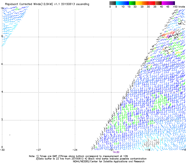Click the green barbs at top-left swath
This screenshot has height=163, width=186.
(17, 9)
